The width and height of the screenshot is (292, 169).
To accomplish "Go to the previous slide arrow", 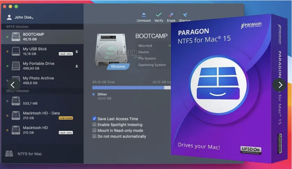I will pyautogui.click(x=13, y=85).
